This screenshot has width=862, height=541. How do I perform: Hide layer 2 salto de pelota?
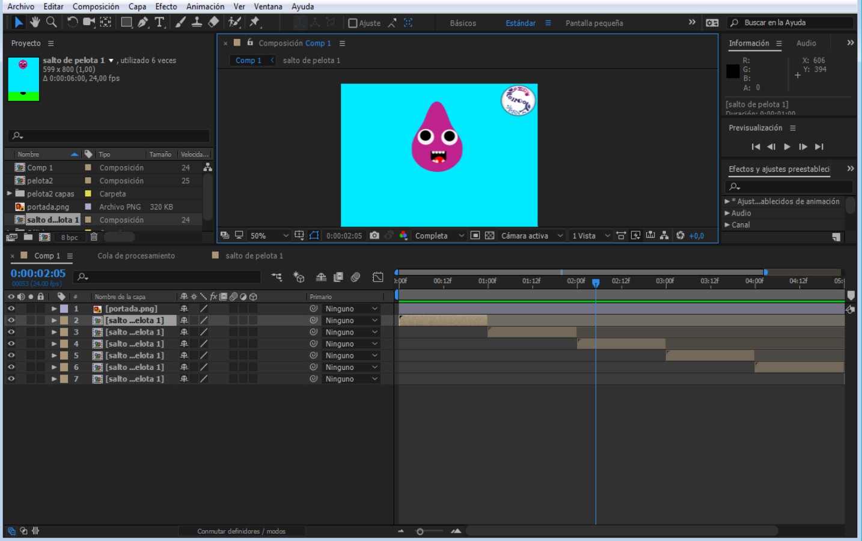coord(11,320)
